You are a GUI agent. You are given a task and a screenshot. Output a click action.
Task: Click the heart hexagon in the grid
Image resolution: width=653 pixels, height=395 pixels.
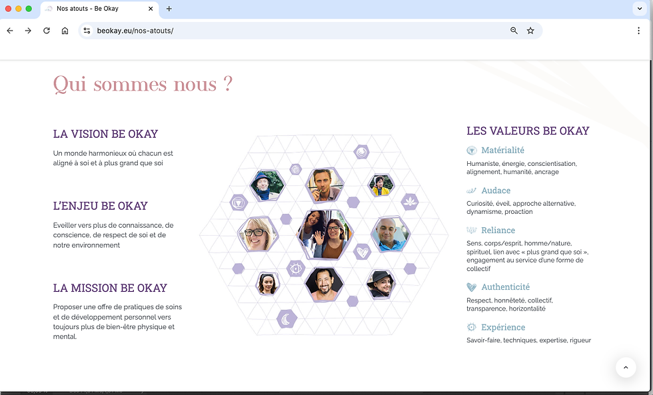pos(362,252)
